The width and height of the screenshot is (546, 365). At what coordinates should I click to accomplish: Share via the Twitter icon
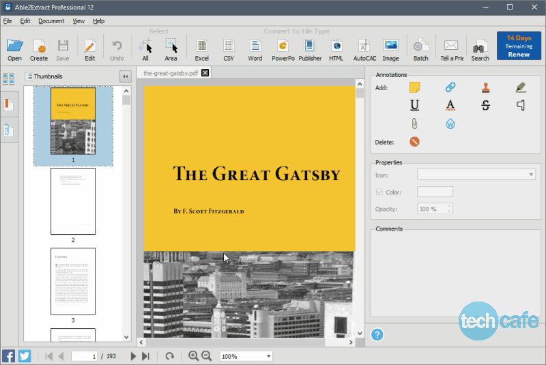point(25,356)
